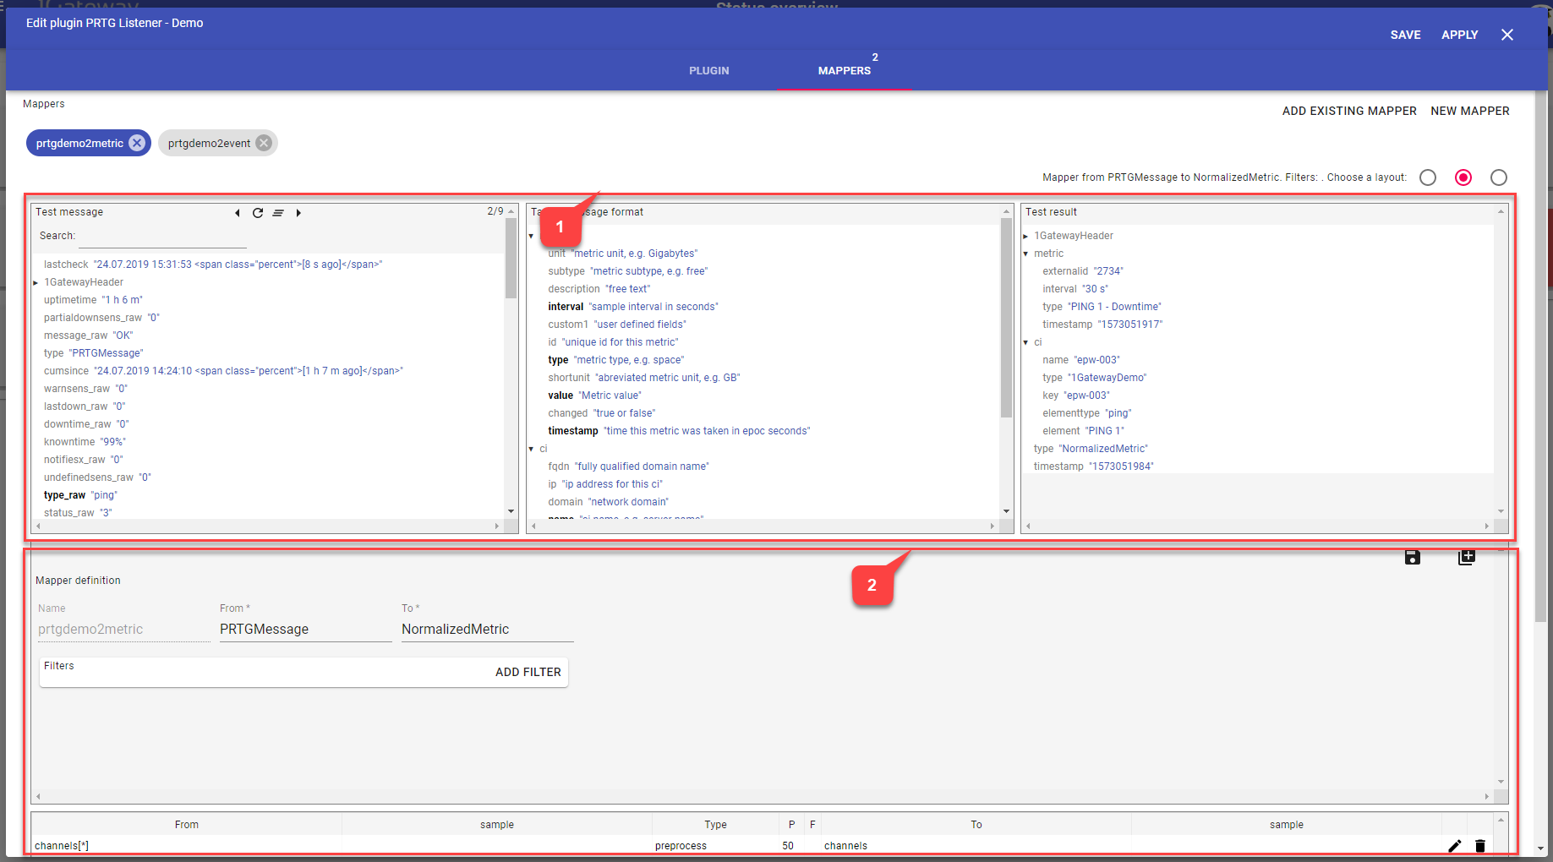1553x862 pixels.
Task: Select the first layout radio button
Action: coord(1428,177)
